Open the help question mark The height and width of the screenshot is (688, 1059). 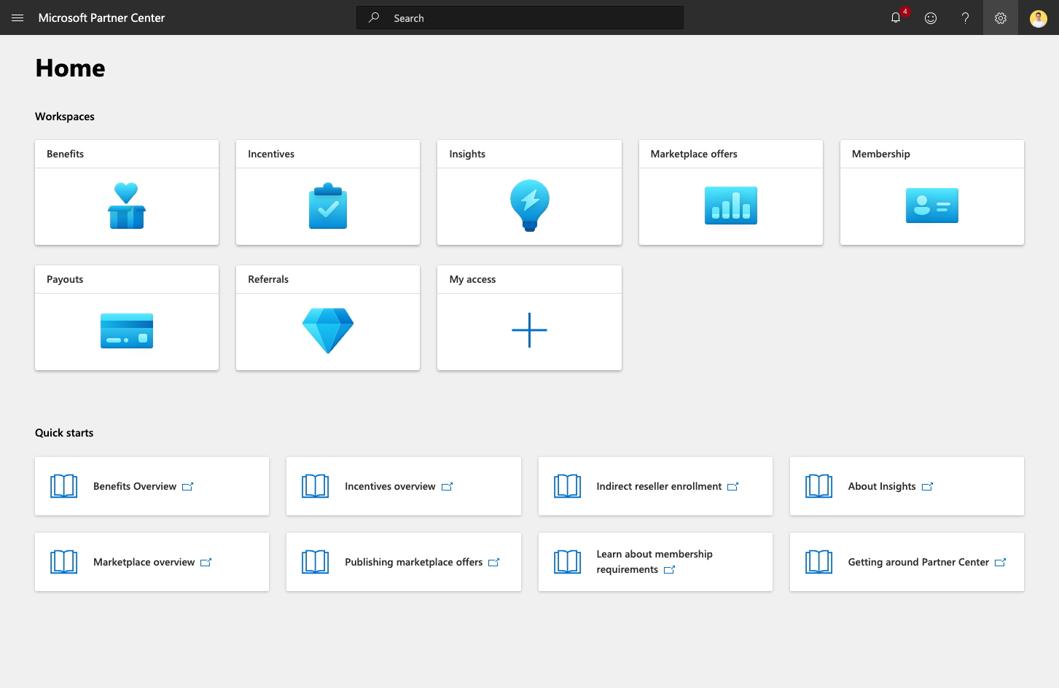pyautogui.click(x=966, y=17)
